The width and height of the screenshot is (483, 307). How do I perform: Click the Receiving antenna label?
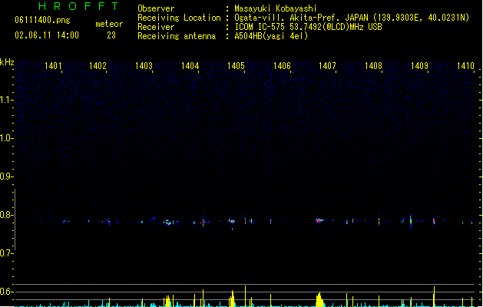[x=177, y=36]
